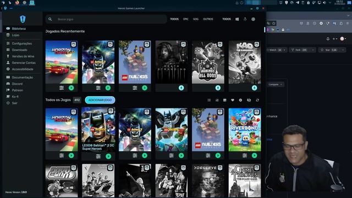Play LEGO Batman 3 in Jogados Recentemente

108,88
